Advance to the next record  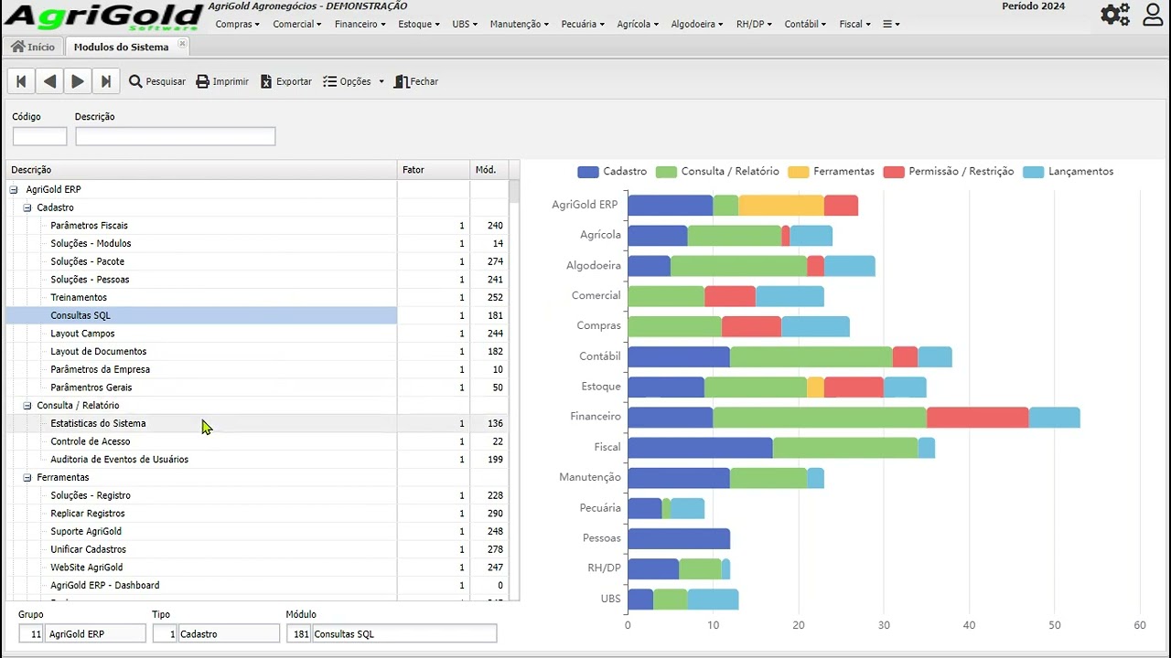click(x=78, y=81)
